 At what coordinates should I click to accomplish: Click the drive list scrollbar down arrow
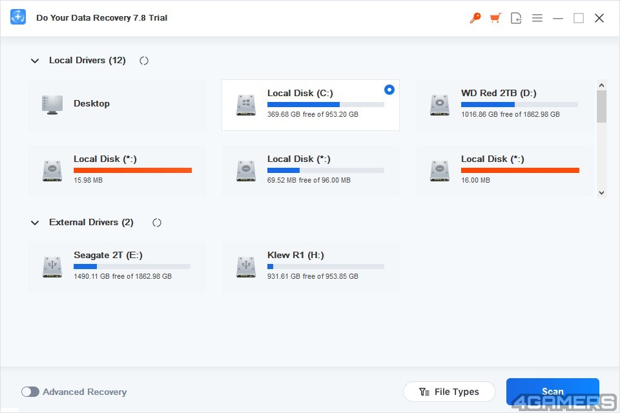coord(601,193)
